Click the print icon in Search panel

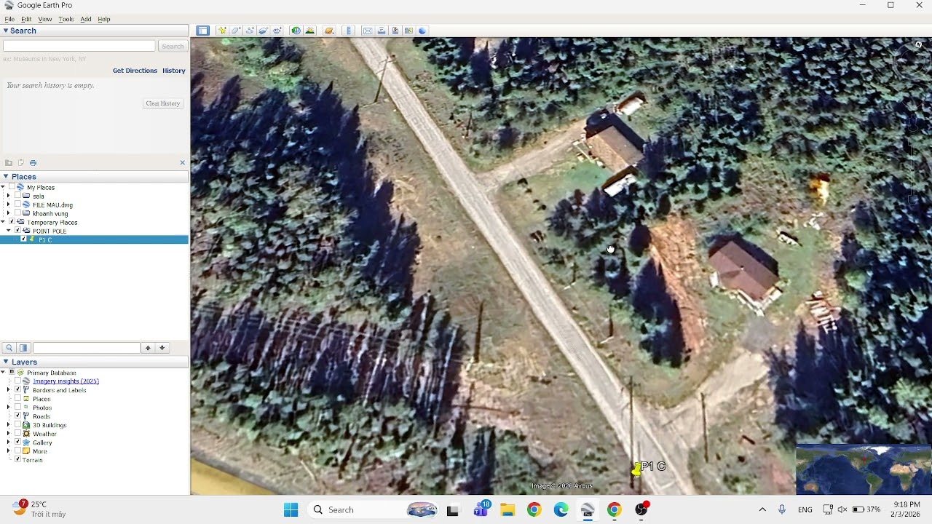[x=33, y=162]
